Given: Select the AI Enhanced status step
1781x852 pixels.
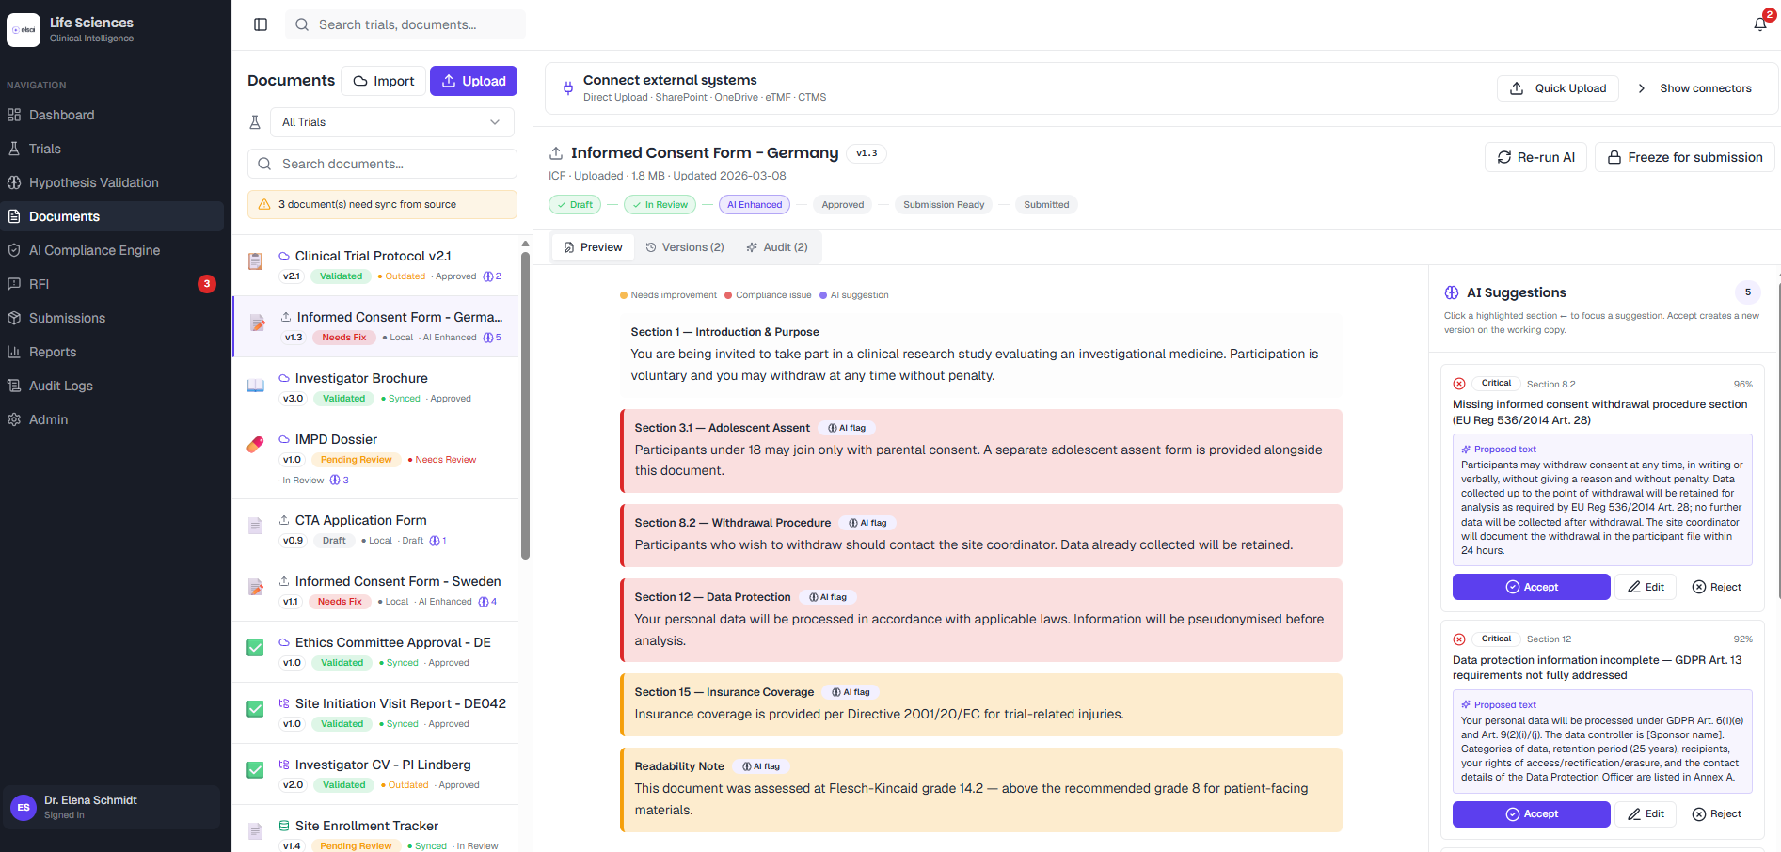Looking at the screenshot, I should point(755,204).
